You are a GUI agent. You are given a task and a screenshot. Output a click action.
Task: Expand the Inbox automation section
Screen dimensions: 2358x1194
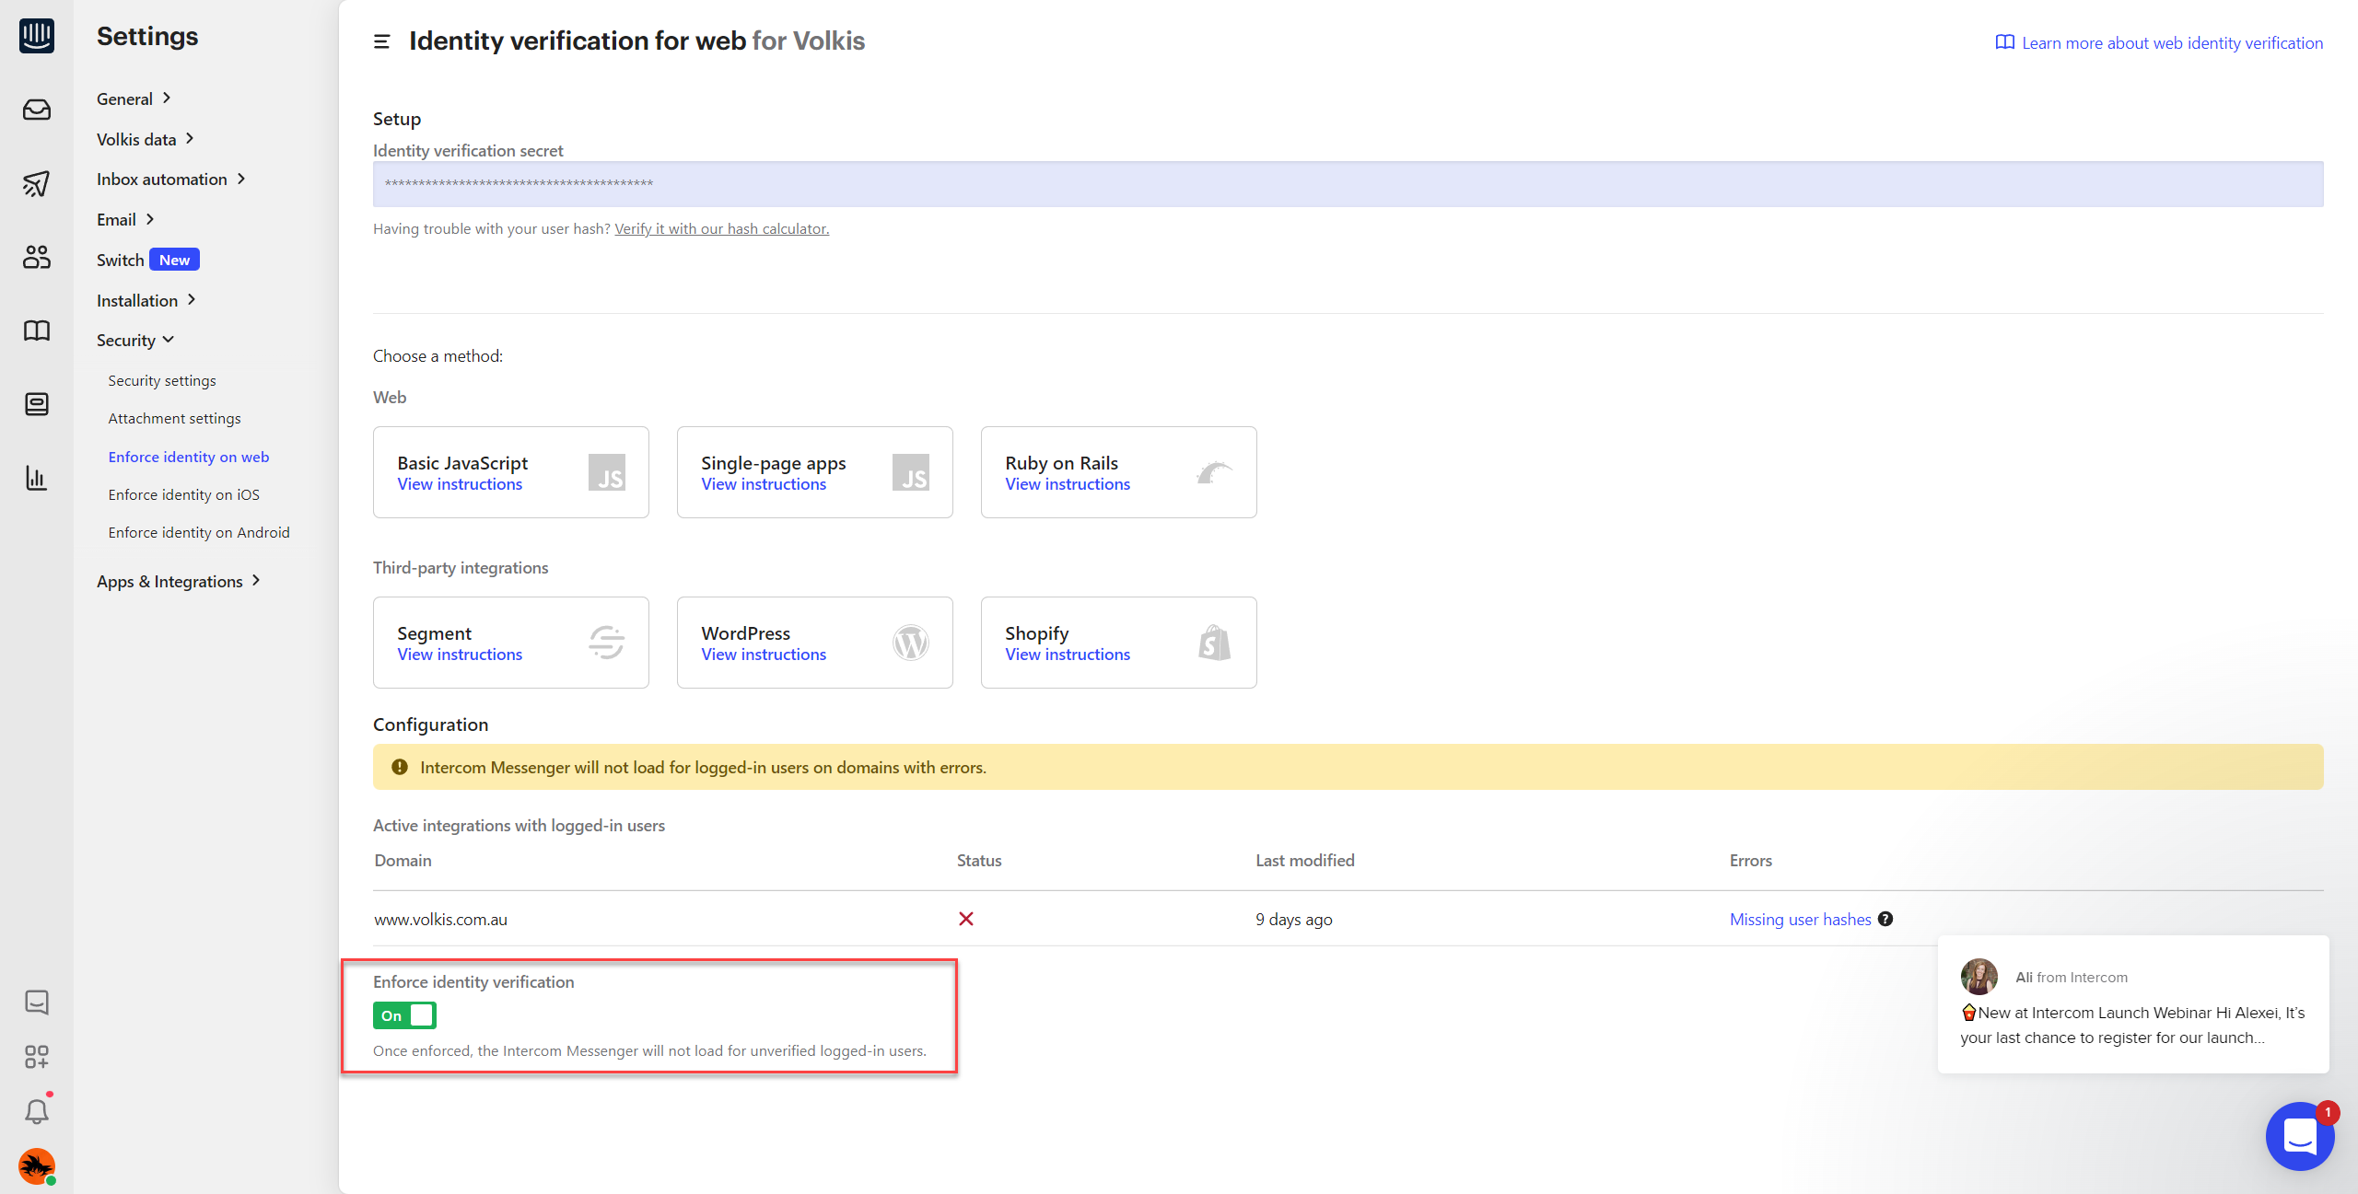coord(171,180)
